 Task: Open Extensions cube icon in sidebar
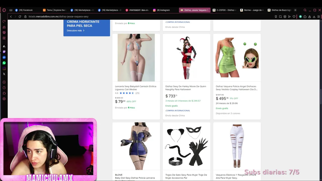4,93
